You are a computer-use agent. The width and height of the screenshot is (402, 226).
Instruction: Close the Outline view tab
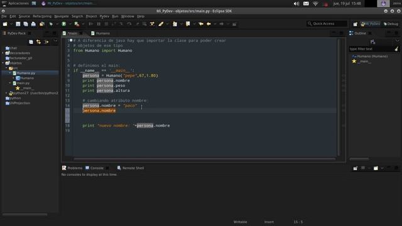point(370,33)
